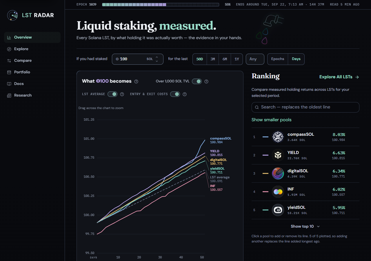Click the Show top 10 button
The image size is (371, 261).
[305, 226]
